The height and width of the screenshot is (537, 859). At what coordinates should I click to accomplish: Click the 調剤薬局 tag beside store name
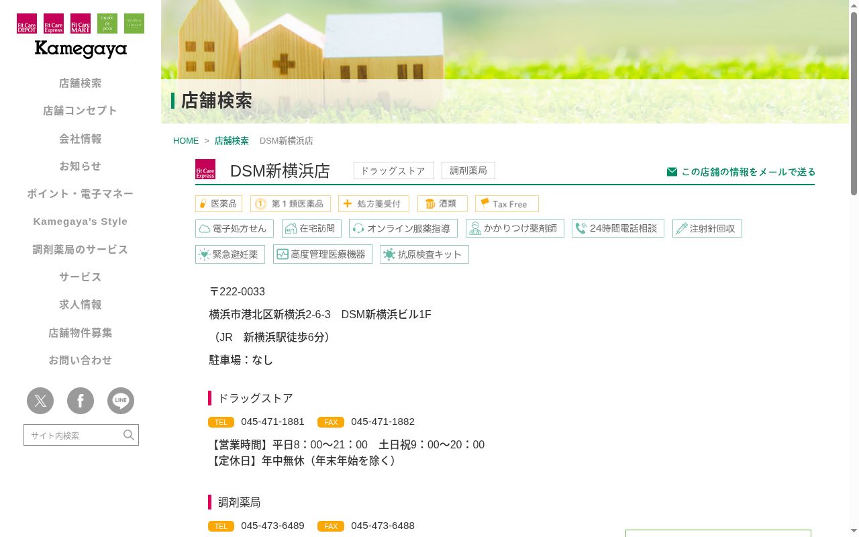(468, 170)
